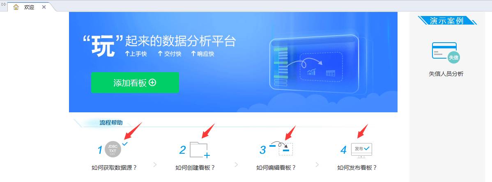Screen dimensions: 492x182
Task: Click the arrow after 如何编辑看板
Action: [x=317, y=164]
